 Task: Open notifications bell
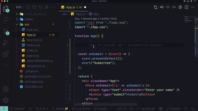[x=193, y=109]
